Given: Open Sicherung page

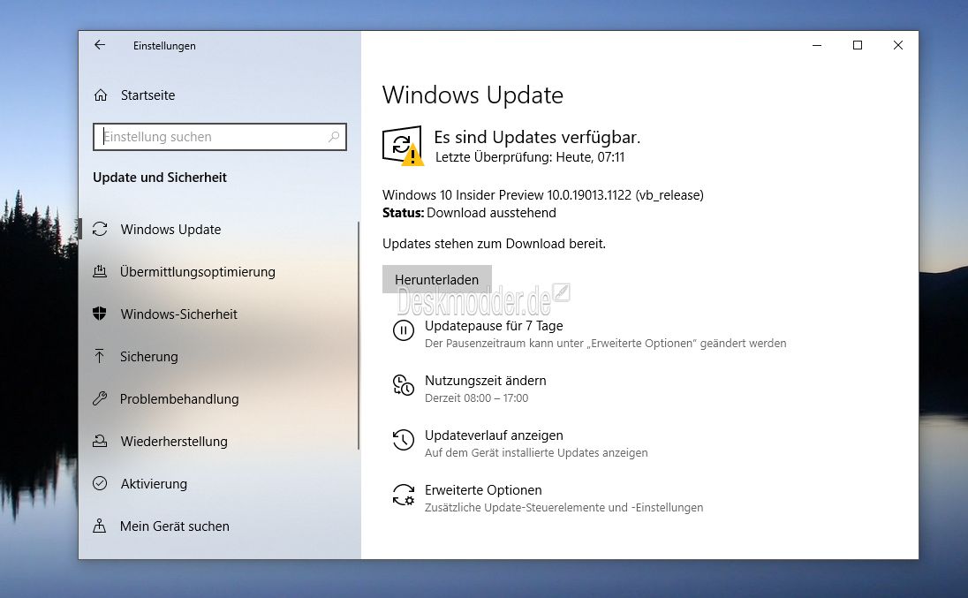Looking at the screenshot, I should pyautogui.click(x=148, y=357).
